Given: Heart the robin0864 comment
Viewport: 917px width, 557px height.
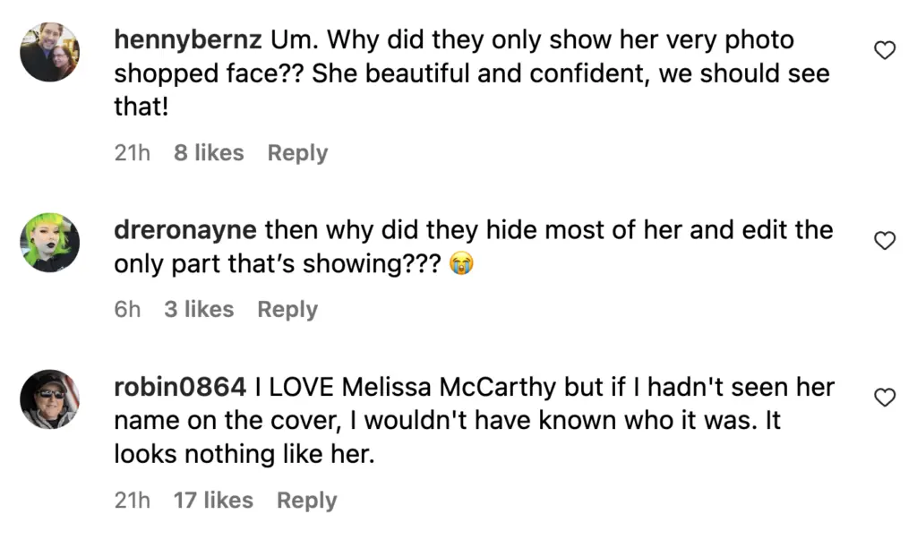Looking at the screenshot, I should pyautogui.click(x=884, y=397).
